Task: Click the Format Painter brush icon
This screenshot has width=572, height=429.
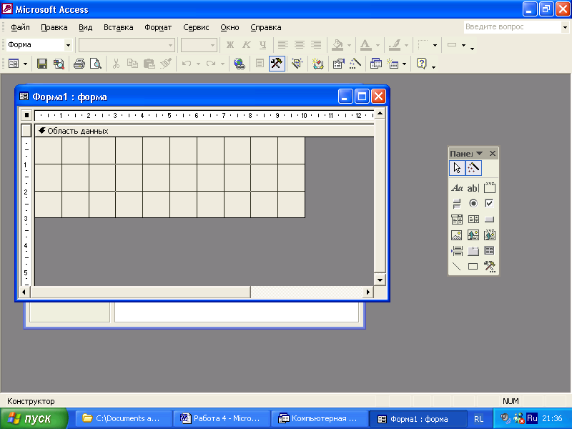Action: [166, 64]
